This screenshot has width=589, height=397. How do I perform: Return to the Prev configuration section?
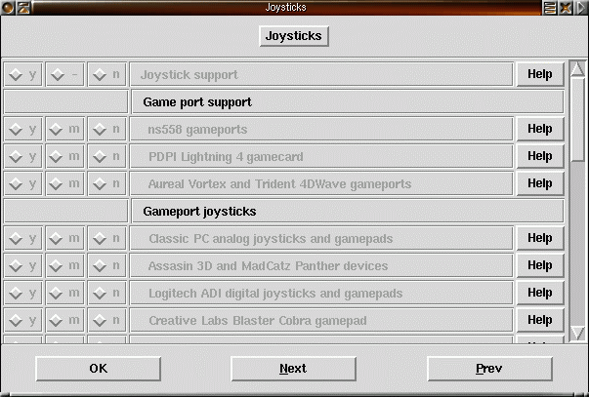tap(488, 369)
